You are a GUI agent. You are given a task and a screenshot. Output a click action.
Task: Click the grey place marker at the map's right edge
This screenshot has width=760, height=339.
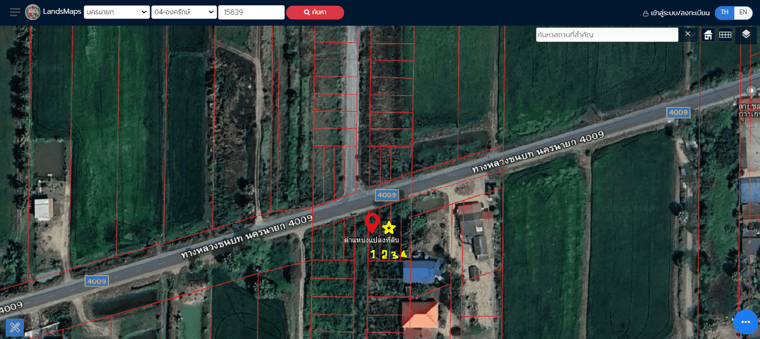[x=751, y=91]
